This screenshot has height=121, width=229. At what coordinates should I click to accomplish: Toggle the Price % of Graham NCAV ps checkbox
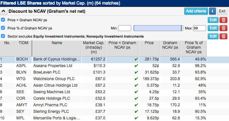(x=3, y=28)
